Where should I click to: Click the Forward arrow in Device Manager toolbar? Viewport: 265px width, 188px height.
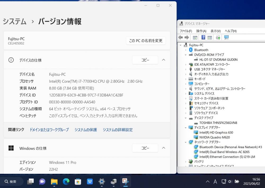click(x=187, y=37)
